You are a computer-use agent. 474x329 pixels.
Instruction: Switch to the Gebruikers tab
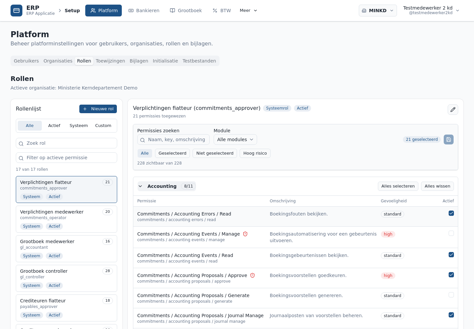[x=26, y=61]
